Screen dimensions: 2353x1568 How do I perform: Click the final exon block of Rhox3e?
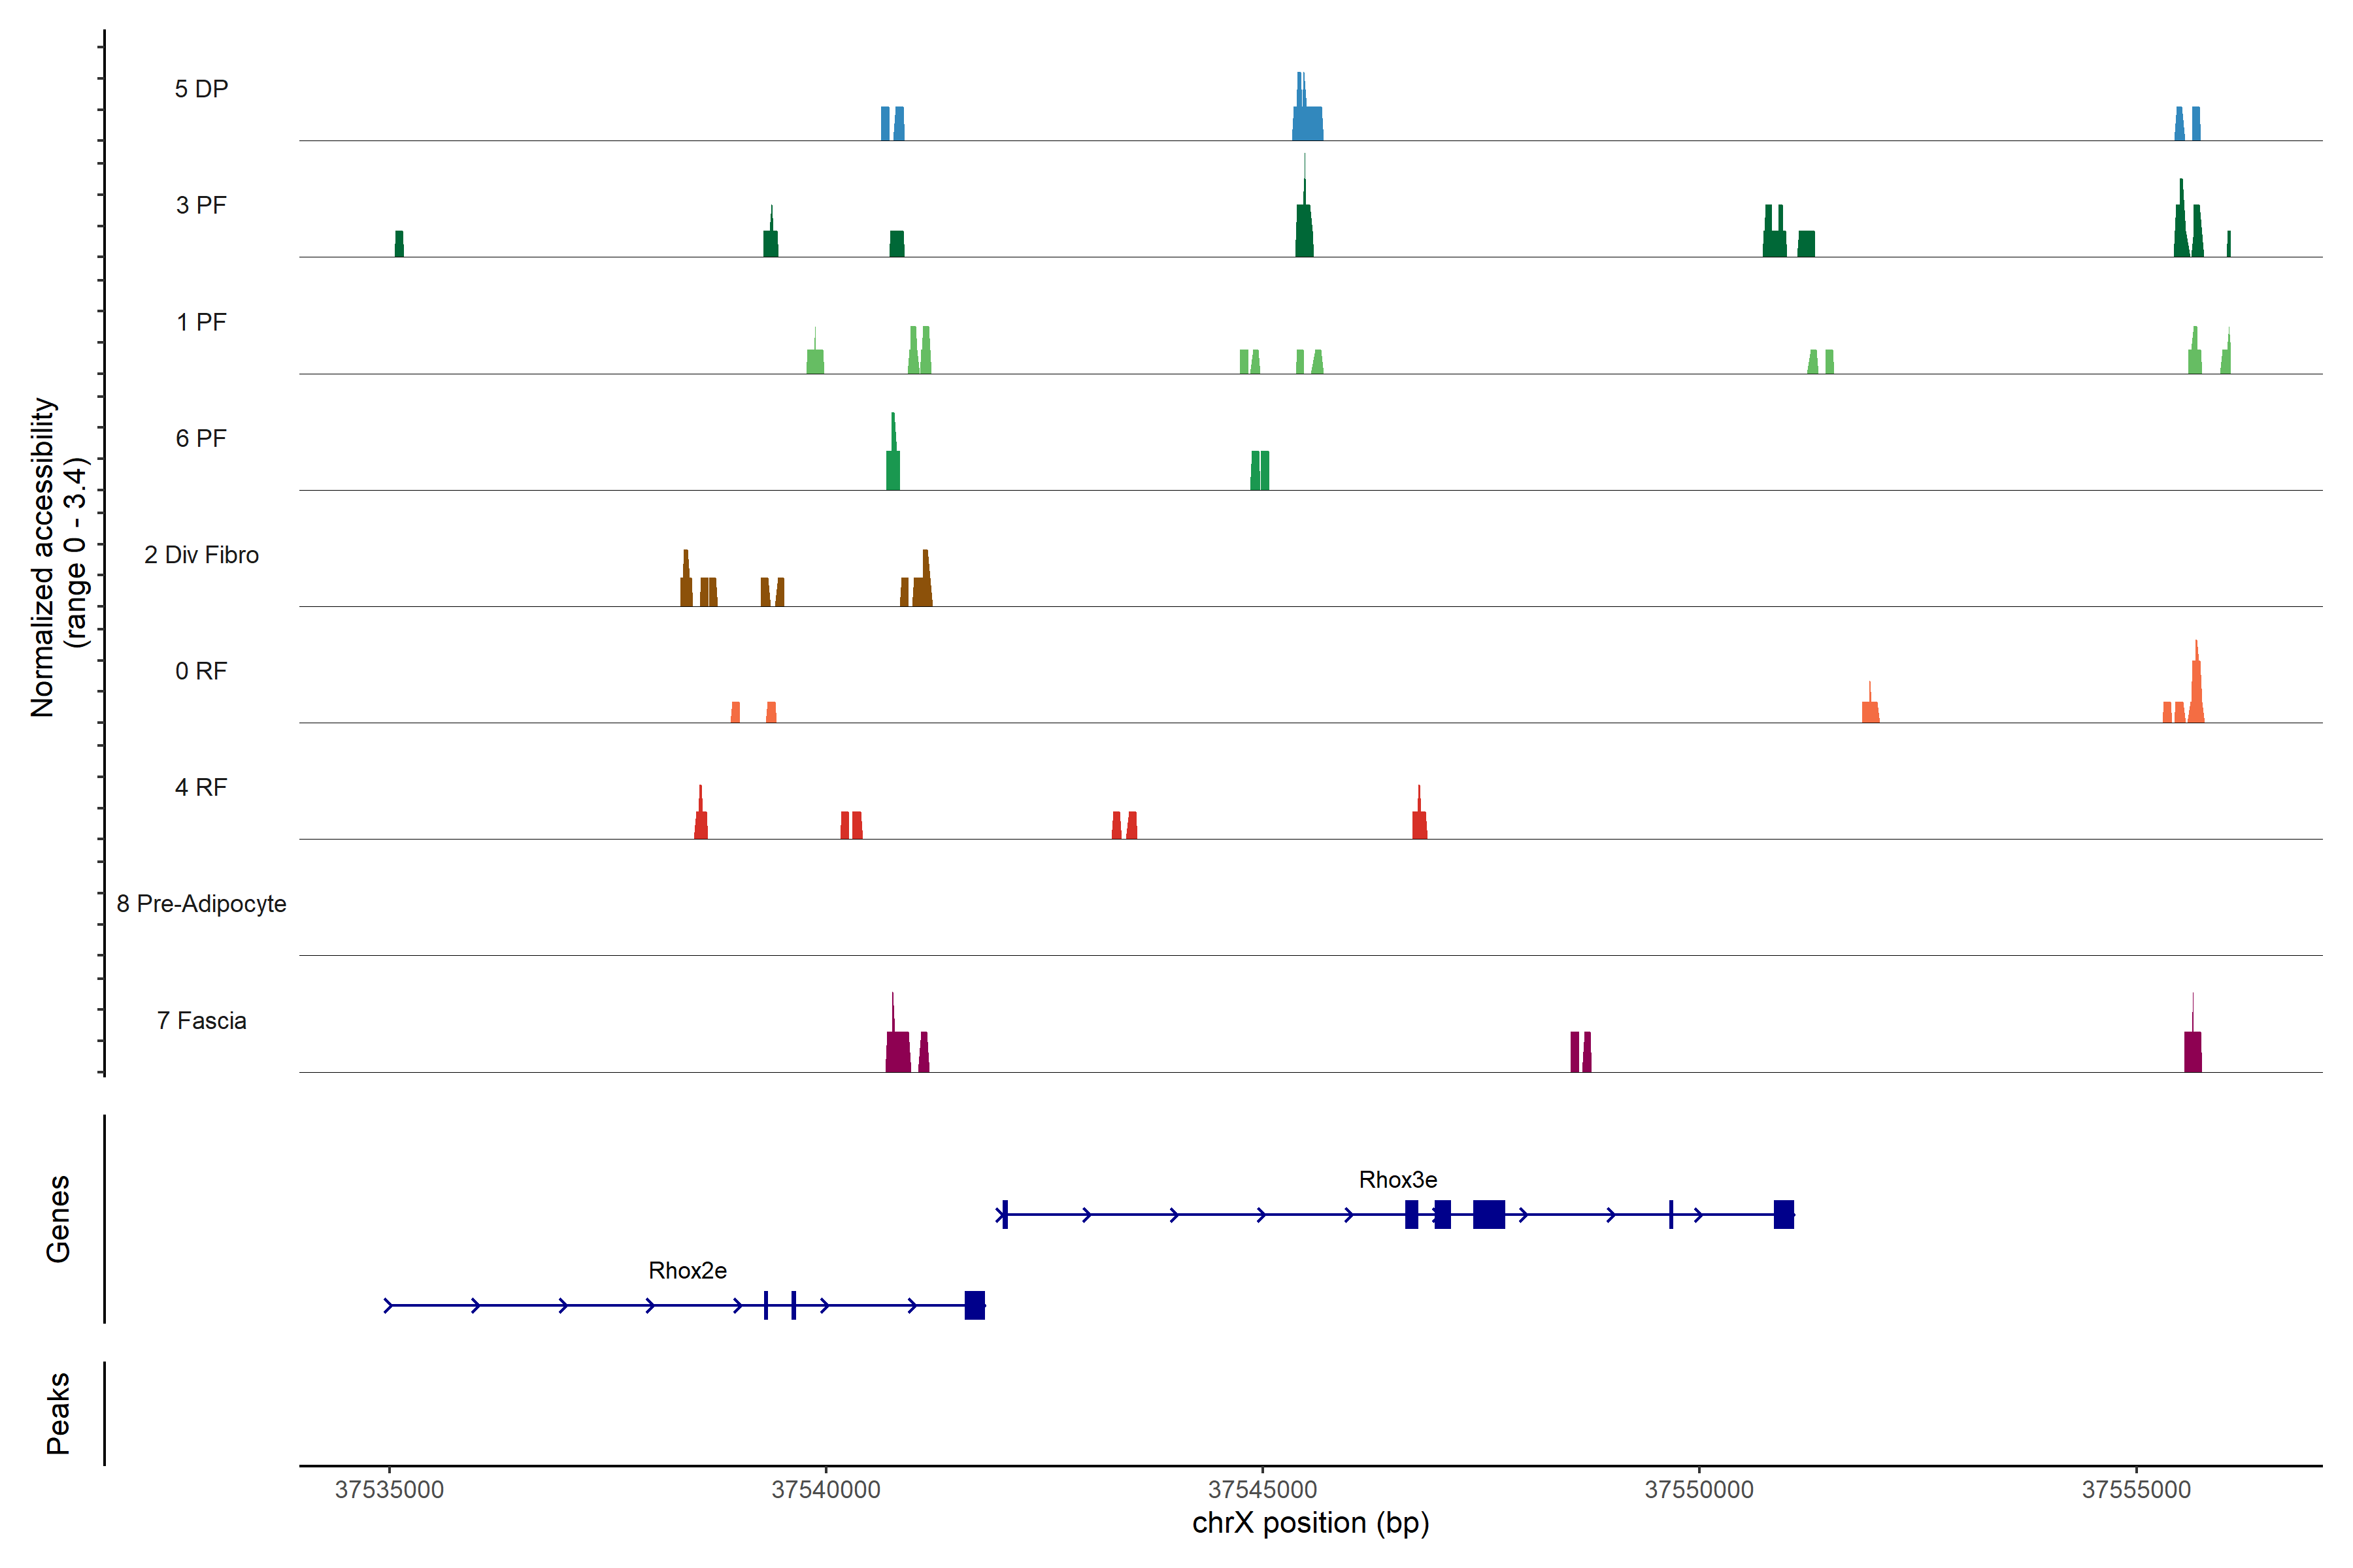pyautogui.click(x=1784, y=1214)
